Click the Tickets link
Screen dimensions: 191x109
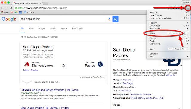[x=26, y=70]
